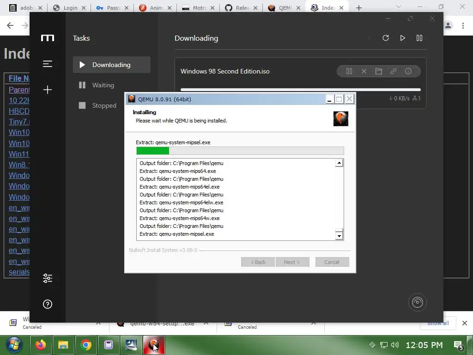This screenshot has height=355, width=473.
Task: Click Show all downloads in Chrome
Action: (x=438, y=323)
